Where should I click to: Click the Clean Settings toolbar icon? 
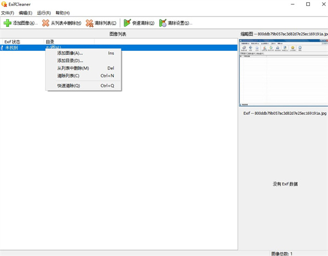click(x=163, y=23)
